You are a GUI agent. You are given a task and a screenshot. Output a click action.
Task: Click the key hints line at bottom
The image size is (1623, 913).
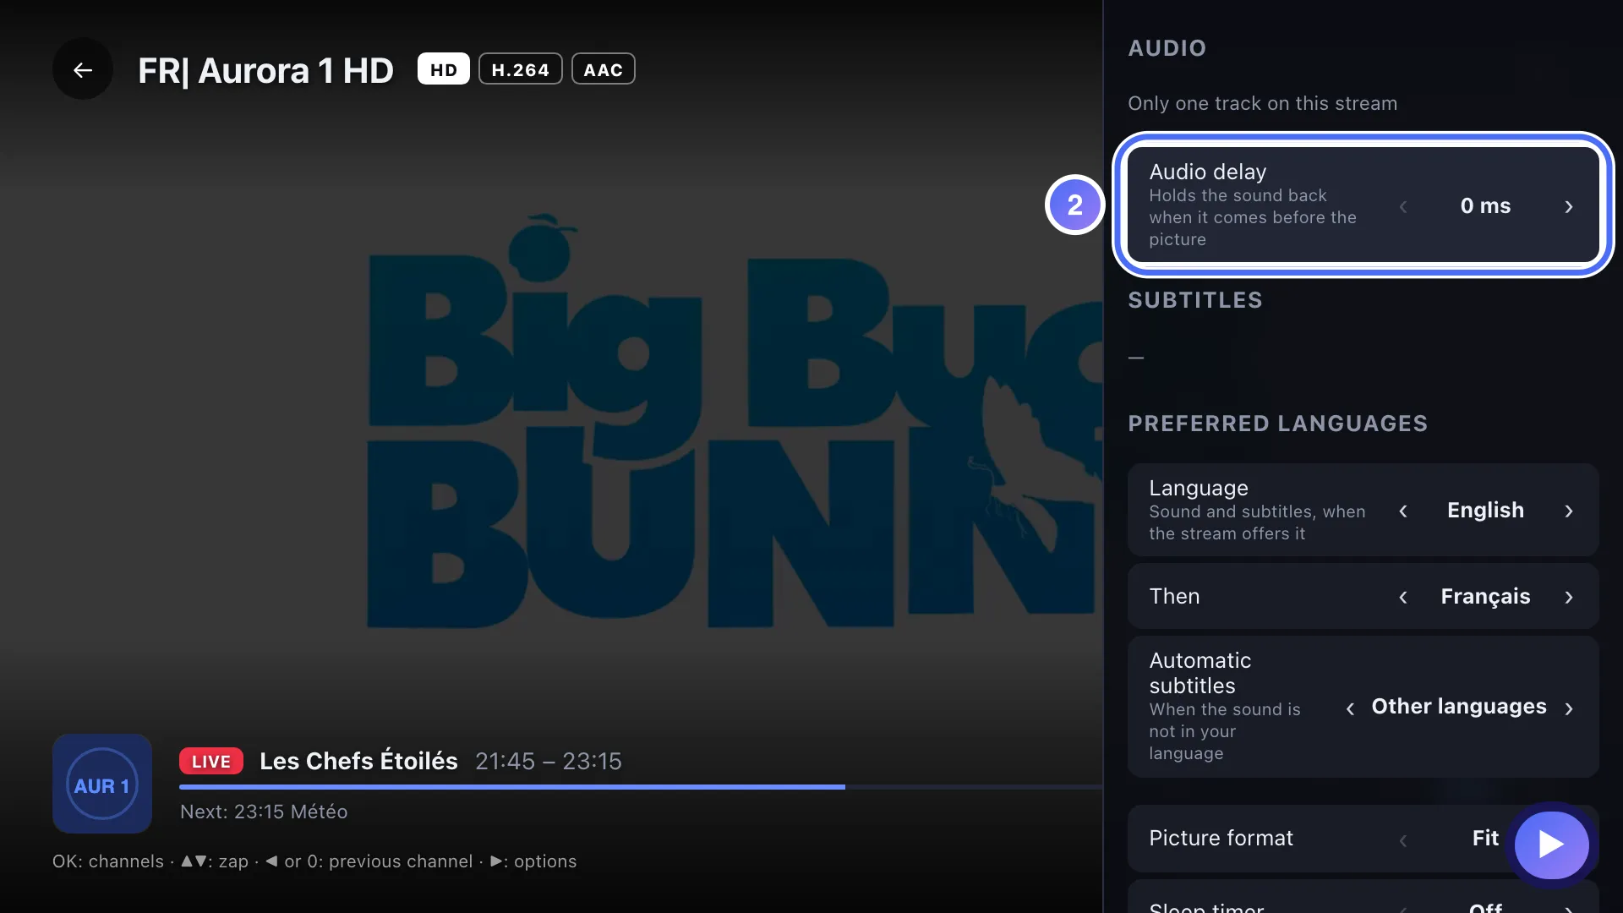(314, 861)
